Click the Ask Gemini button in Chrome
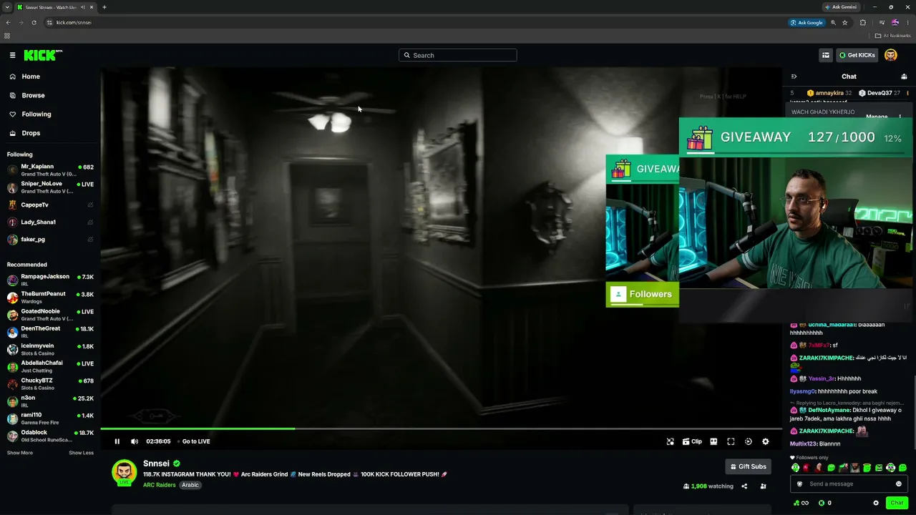Image resolution: width=916 pixels, height=515 pixels. tap(840, 7)
